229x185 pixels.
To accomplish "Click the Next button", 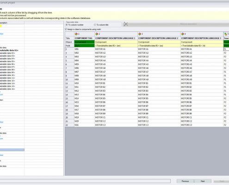I will [203, 181].
